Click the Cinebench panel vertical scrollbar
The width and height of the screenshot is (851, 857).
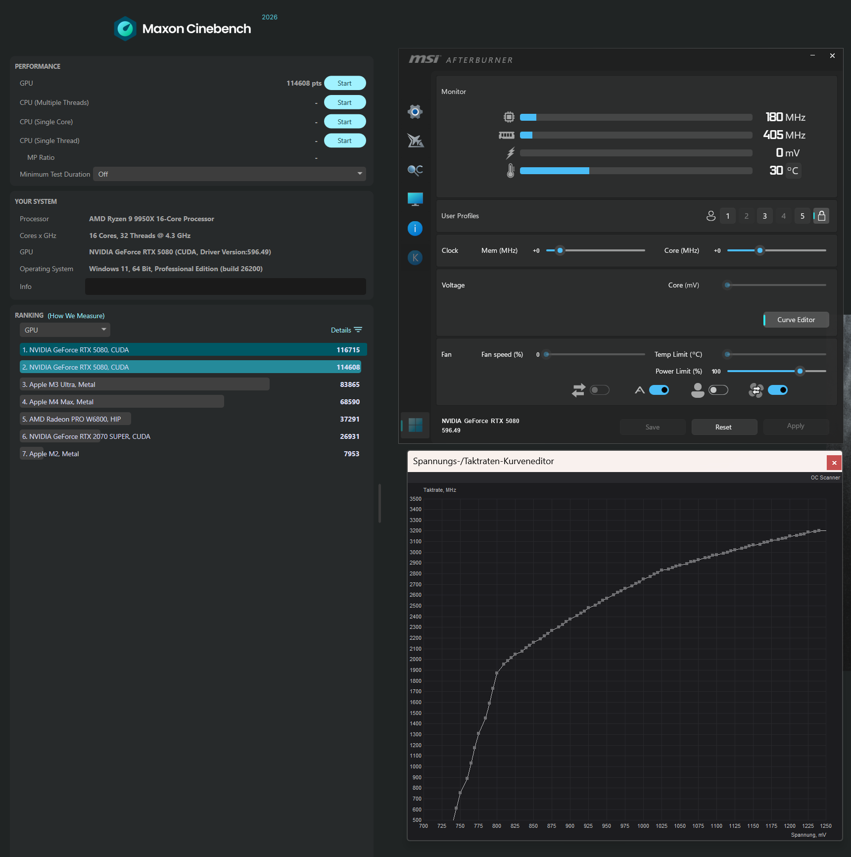[379, 503]
